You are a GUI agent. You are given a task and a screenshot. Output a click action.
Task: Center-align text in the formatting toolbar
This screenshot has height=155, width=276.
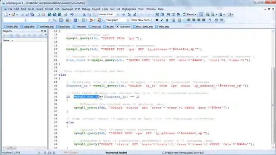tap(194, 20)
